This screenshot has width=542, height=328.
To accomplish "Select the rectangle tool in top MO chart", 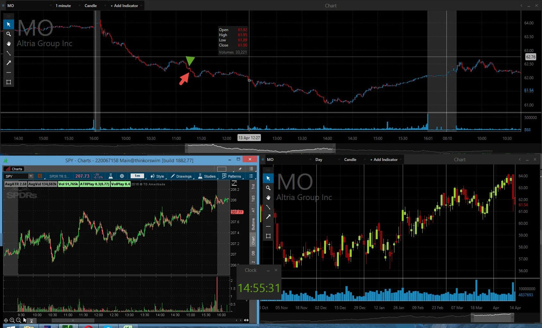I will (9, 82).
